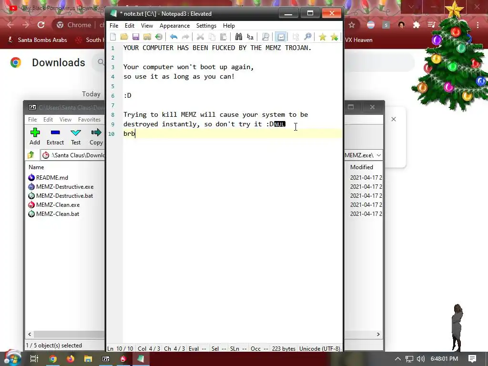Open Task View on the taskbar
Viewport: 488px width, 366px height.
pyautogui.click(x=34, y=359)
